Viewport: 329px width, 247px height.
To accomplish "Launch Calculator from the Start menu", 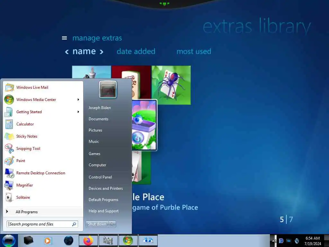I will point(43,124).
